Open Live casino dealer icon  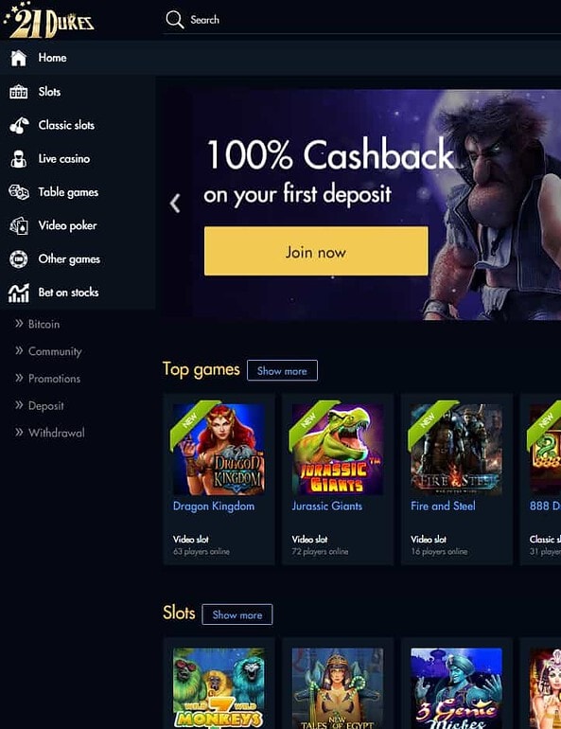[x=19, y=159]
